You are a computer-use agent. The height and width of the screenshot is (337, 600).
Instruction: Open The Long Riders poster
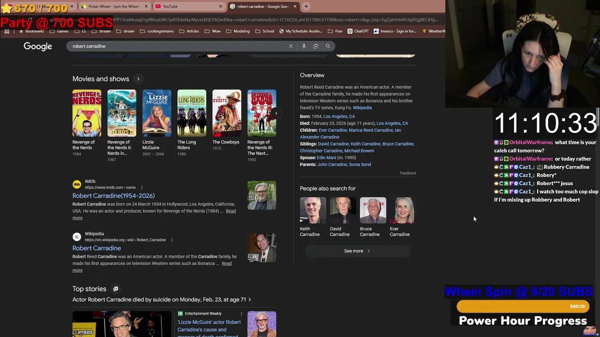point(192,113)
